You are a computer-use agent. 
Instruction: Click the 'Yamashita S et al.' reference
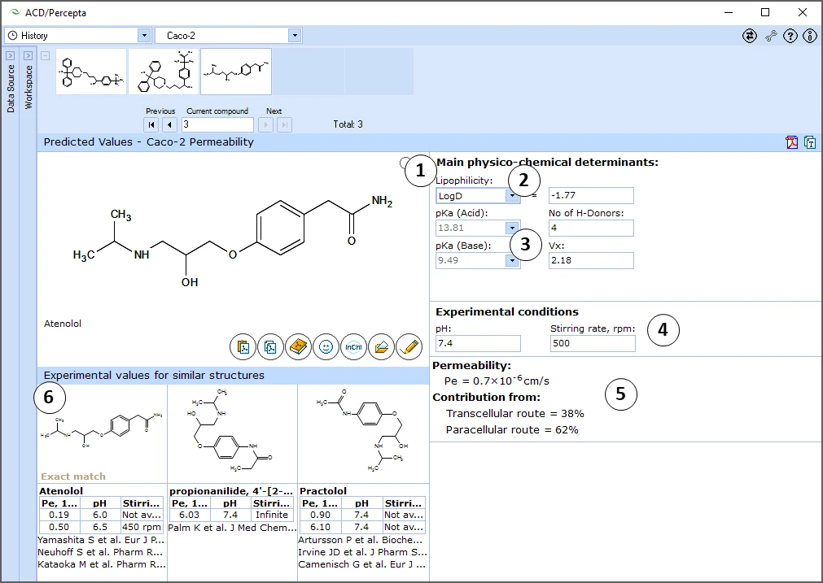[101, 540]
